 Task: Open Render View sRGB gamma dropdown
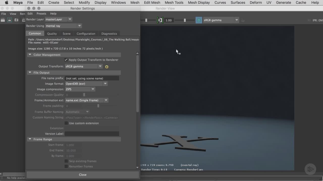[x=221, y=20]
